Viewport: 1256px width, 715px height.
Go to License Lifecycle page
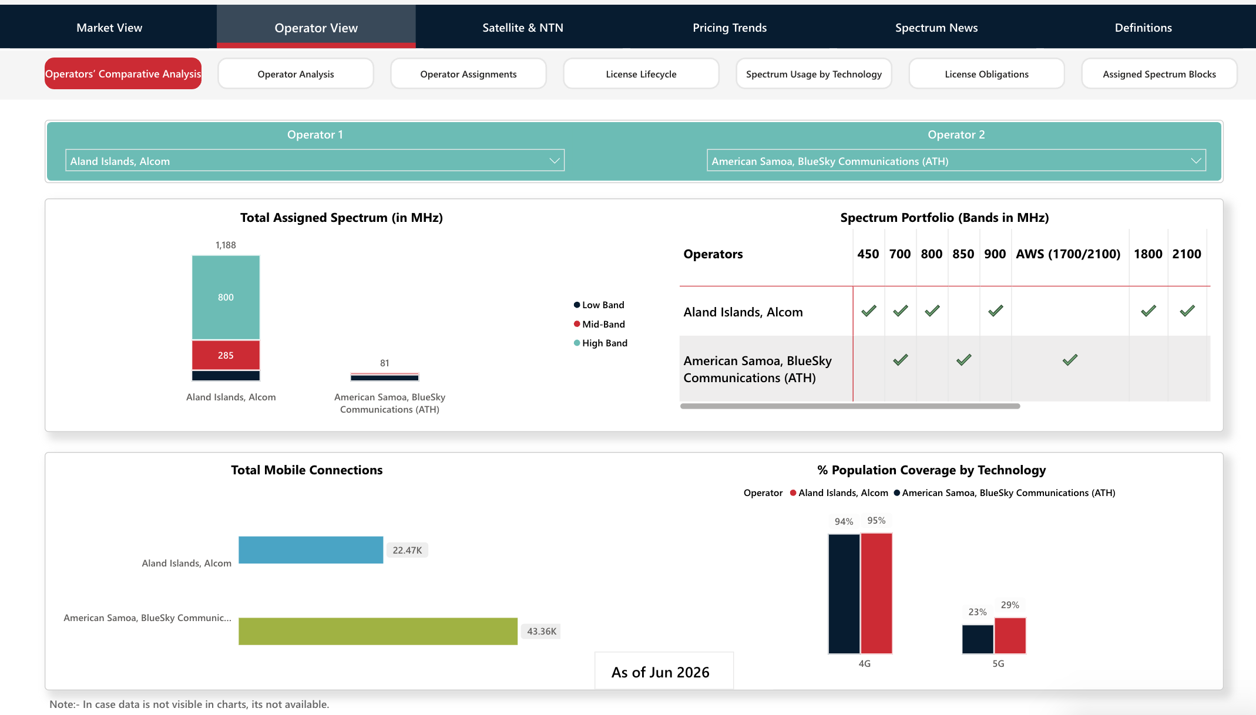641,74
